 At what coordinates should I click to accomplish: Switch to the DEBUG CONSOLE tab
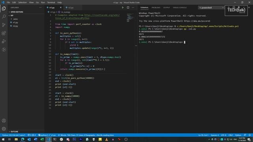(180, 7)
